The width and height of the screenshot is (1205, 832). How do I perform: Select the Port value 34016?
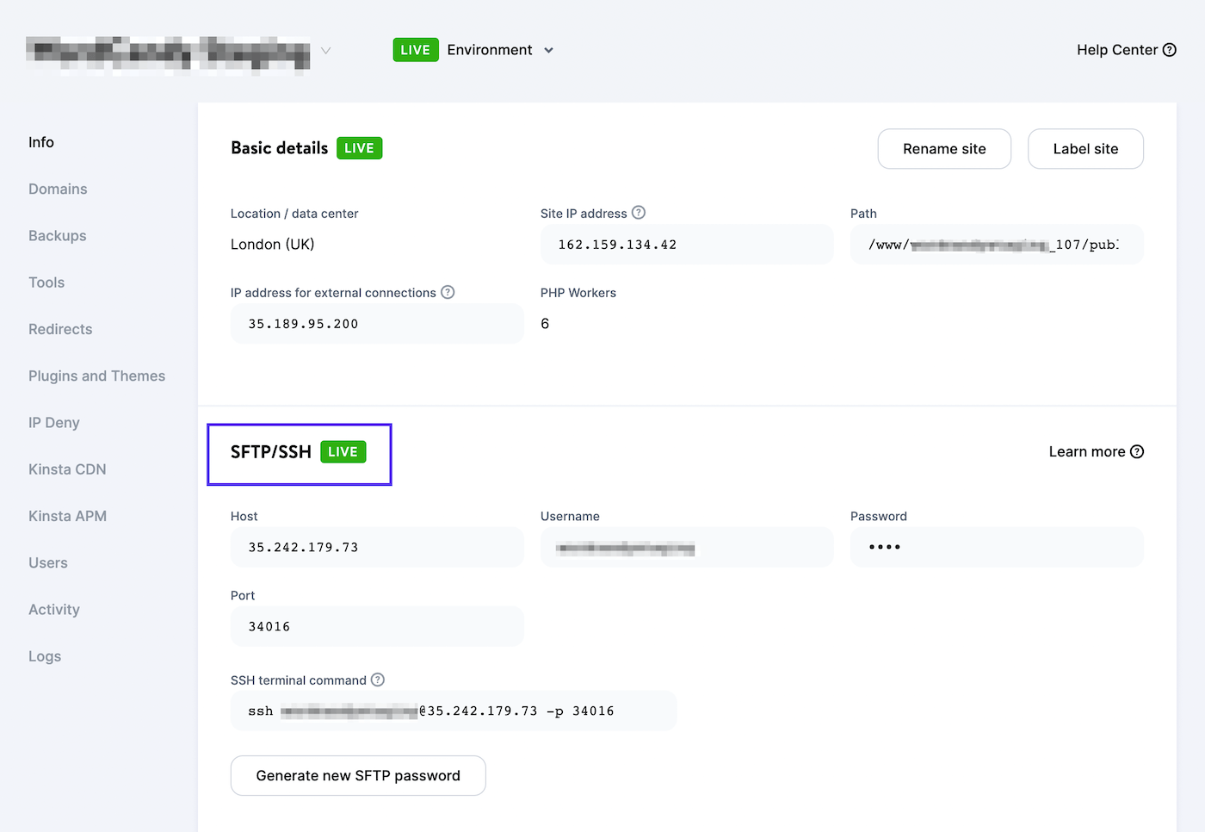tap(376, 626)
